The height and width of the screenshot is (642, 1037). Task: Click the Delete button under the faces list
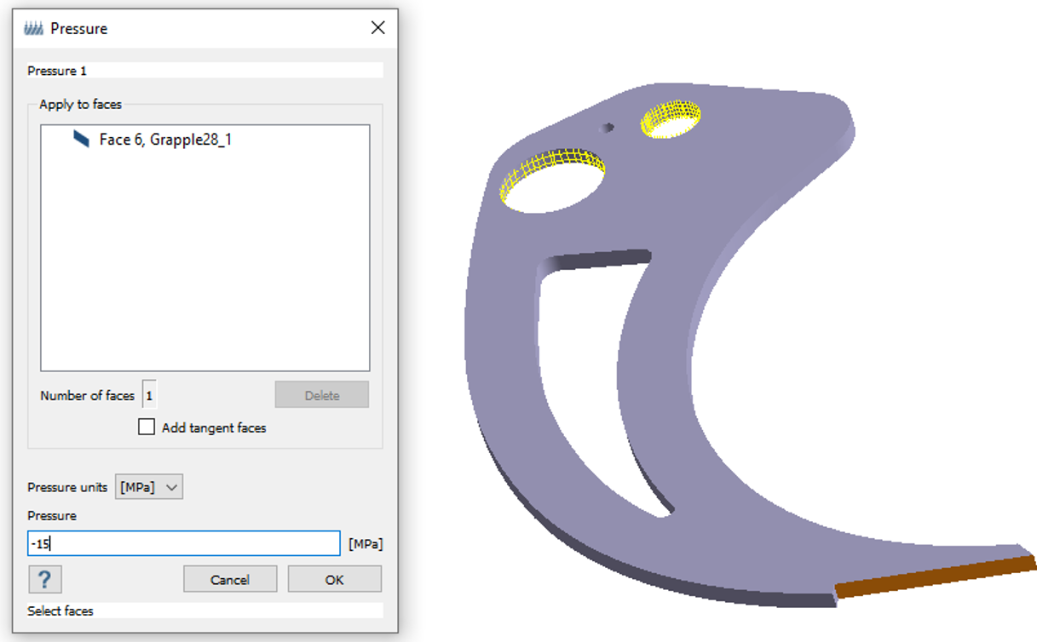[321, 395]
